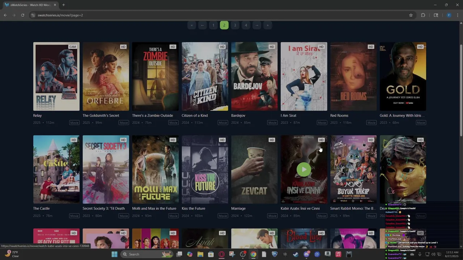
Task: Open the Windows Start menu
Action: (x=114, y=254)
